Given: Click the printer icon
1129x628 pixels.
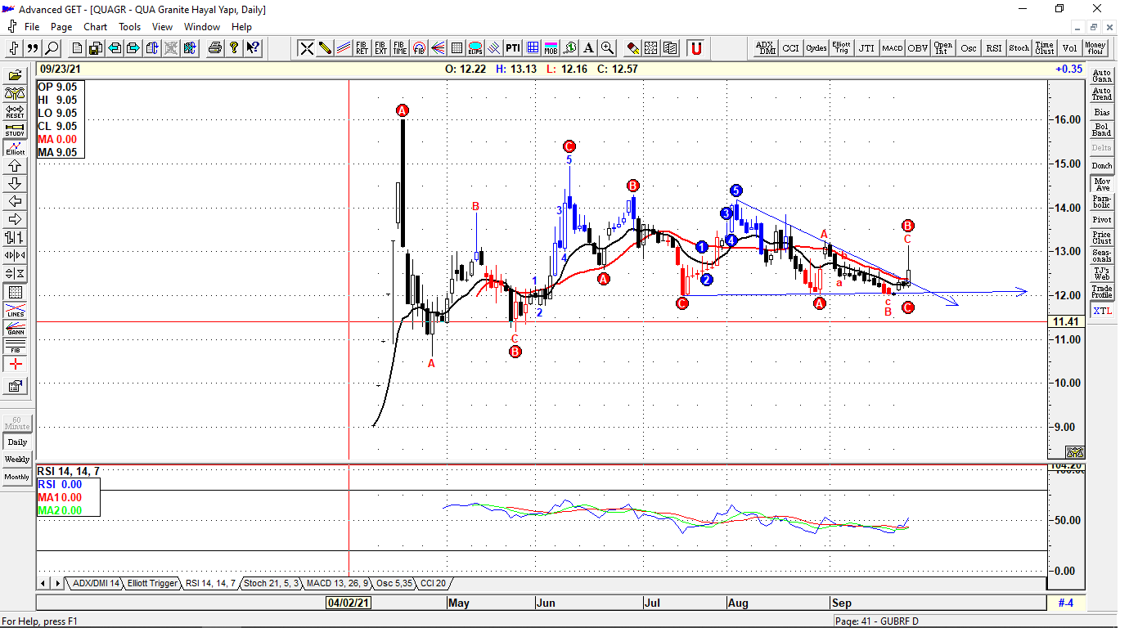Looking at the screenshot, I should tap(215, 48).
